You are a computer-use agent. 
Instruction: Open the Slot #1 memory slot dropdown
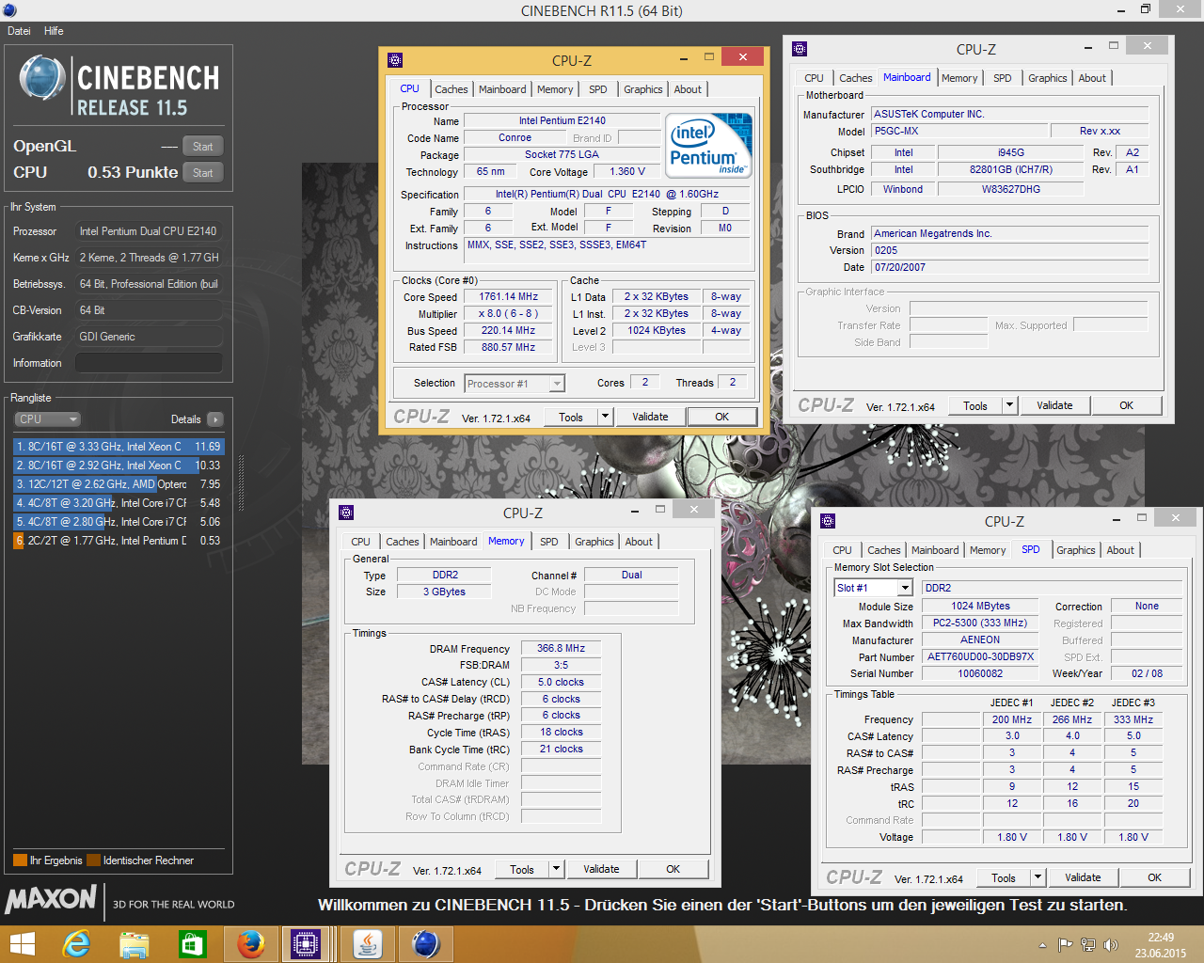pos(874,588)
